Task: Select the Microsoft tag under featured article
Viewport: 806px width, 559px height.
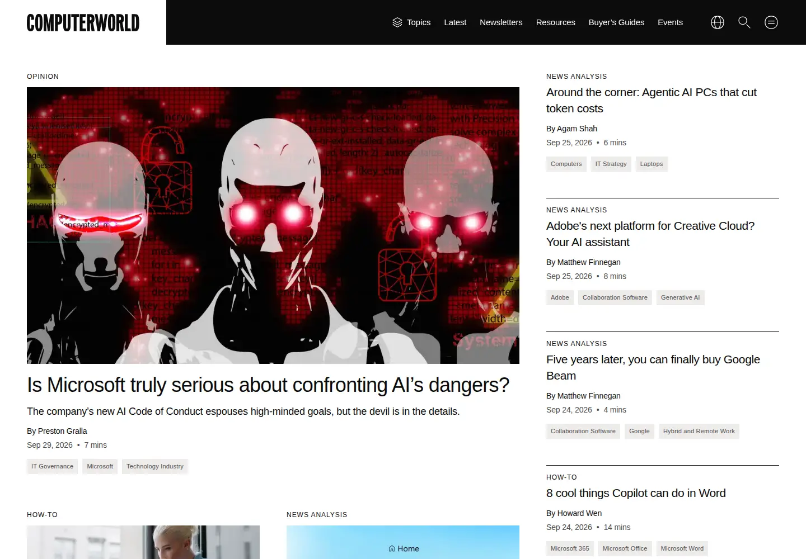Action: (100, 466)
